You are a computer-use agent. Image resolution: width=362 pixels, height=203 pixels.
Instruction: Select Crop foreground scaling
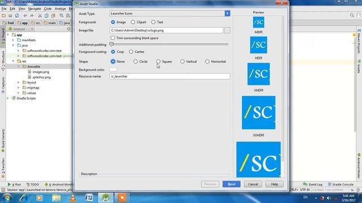click(x=113, y=52)
